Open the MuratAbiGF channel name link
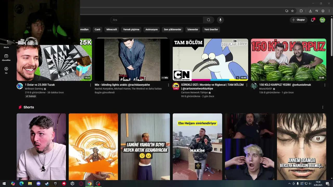This screenshot has width=333, height=187. coord(265,89)
